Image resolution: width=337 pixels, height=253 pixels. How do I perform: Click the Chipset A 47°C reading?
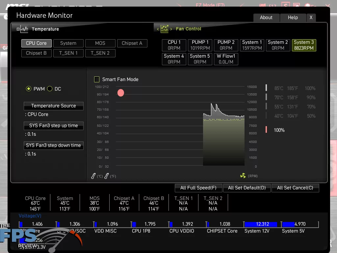click(124, 203)
